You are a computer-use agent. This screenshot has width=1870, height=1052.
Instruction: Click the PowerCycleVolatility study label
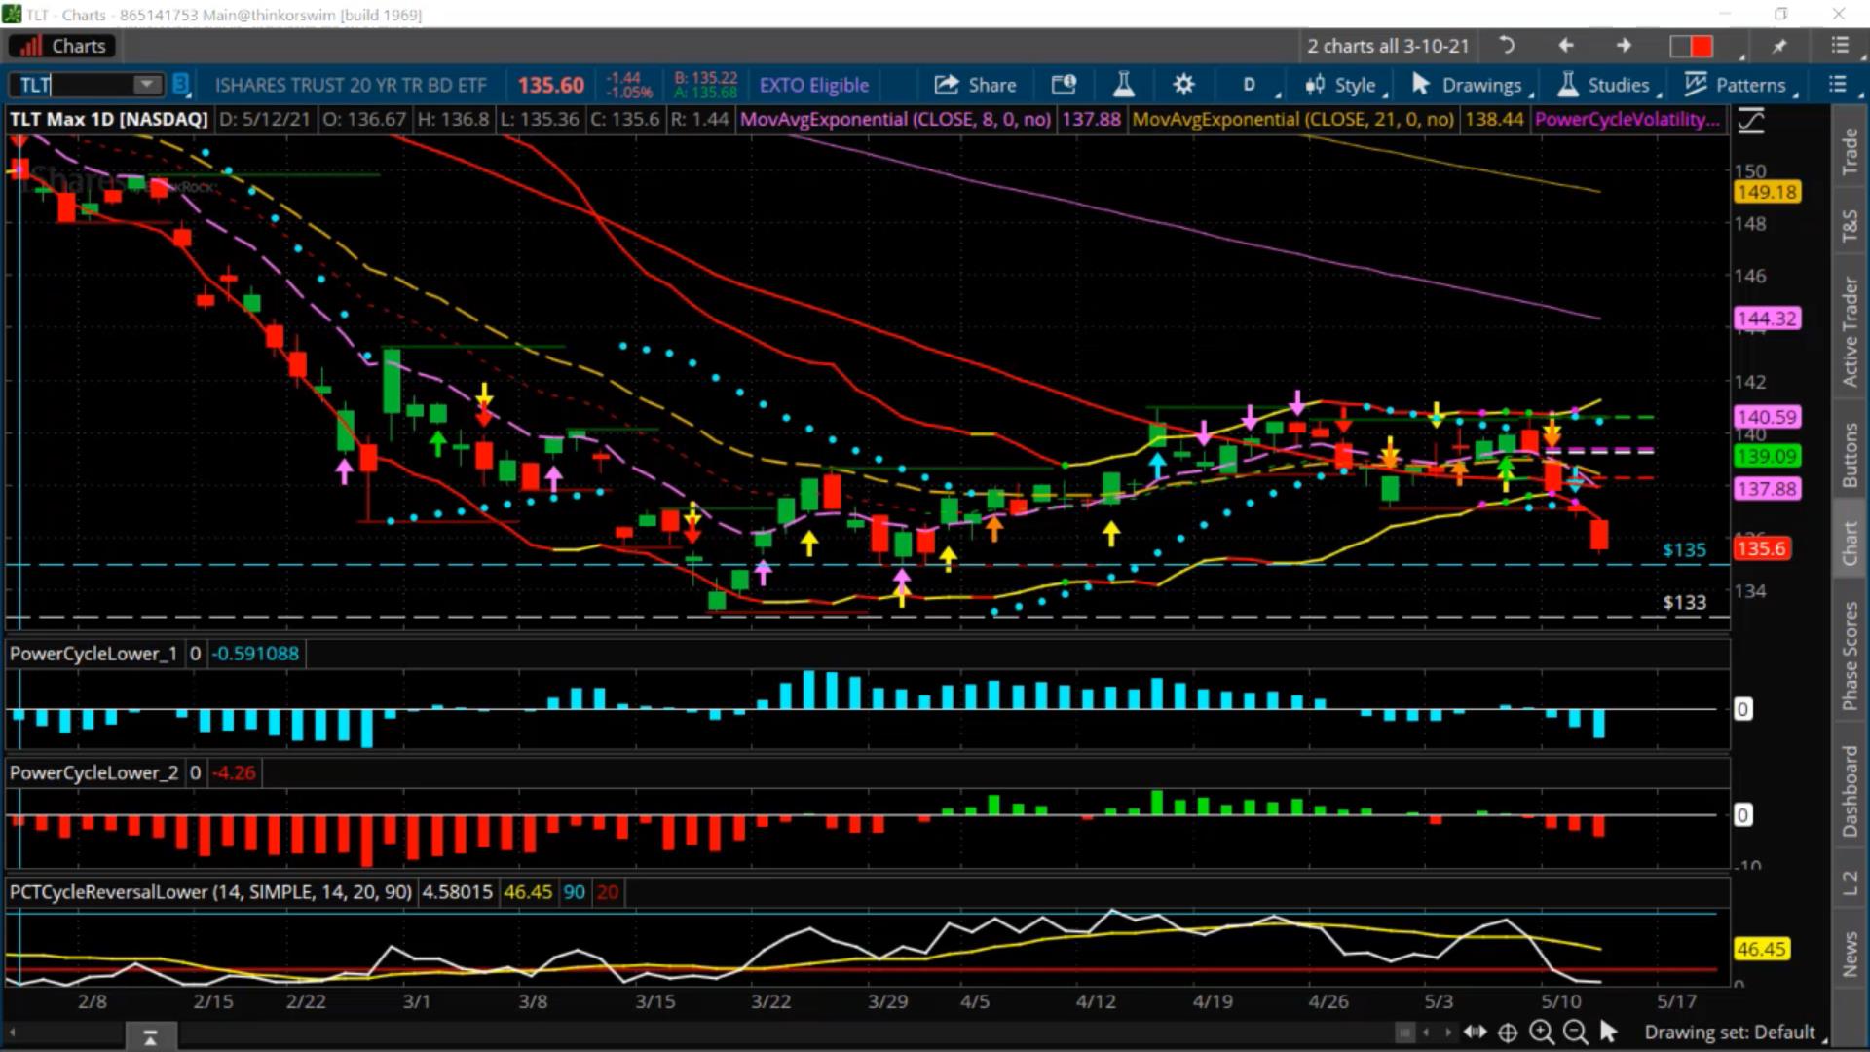pos(1627,119)
